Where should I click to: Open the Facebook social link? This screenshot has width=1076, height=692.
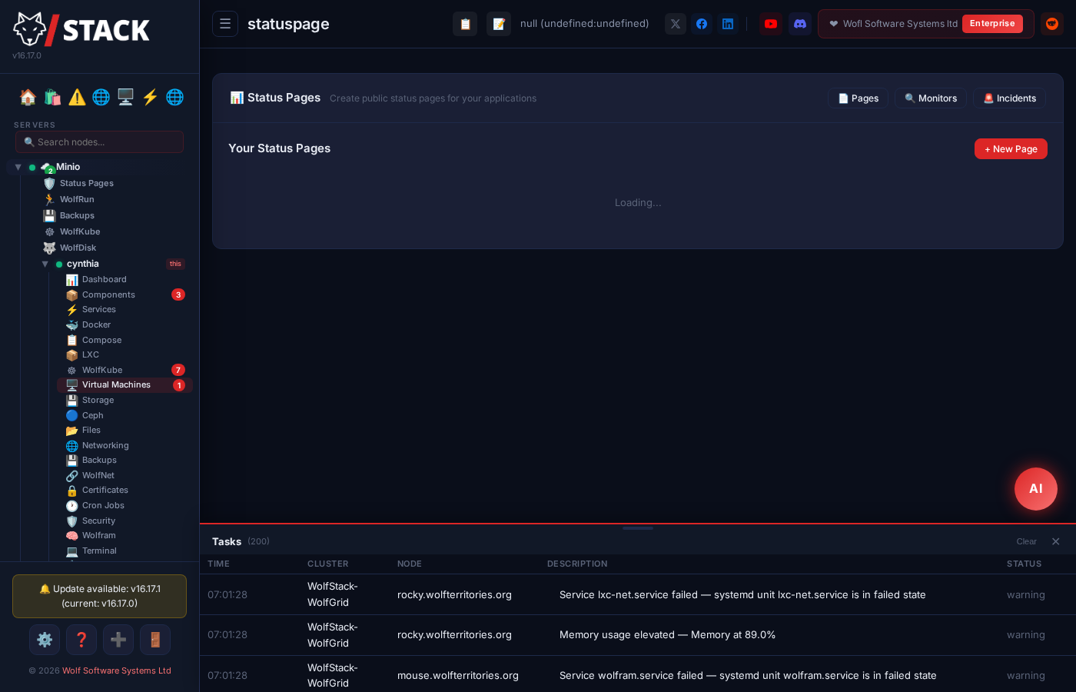click(702, 24)
